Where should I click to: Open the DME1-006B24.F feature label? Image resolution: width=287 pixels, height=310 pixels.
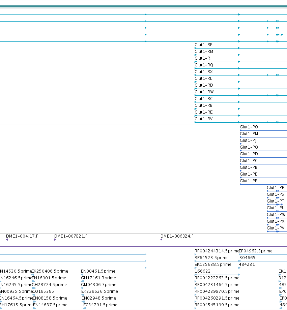pos(177,236)
